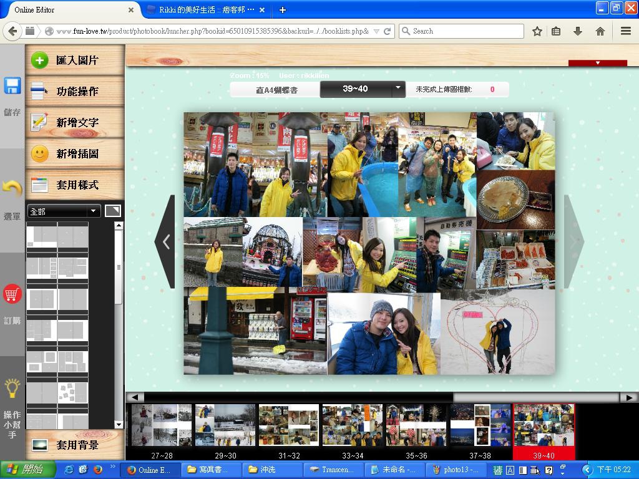Open the Transcend taskbar item

click(333, 470)
